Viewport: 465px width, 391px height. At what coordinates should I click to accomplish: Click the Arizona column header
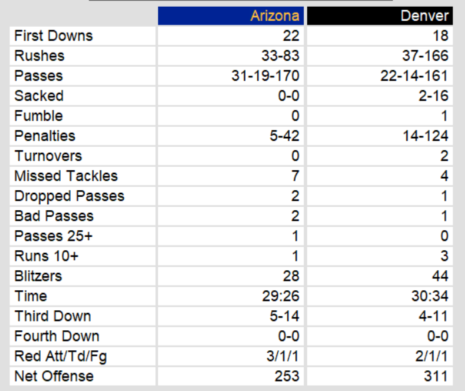pos(275,15)
